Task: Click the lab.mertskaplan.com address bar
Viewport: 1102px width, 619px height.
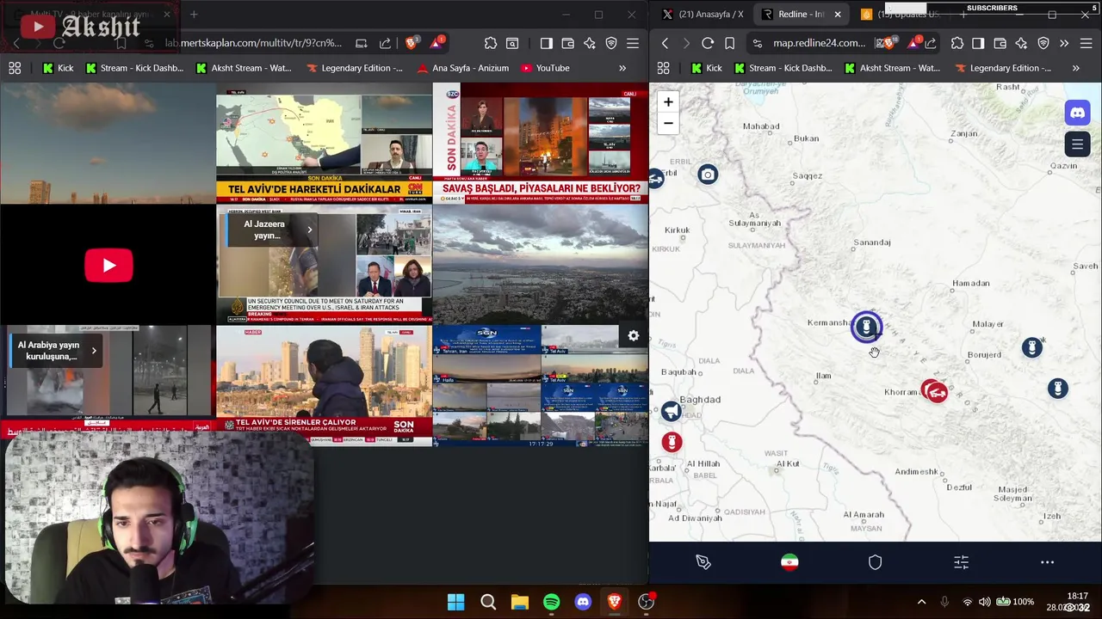Action: pos(253,43)
